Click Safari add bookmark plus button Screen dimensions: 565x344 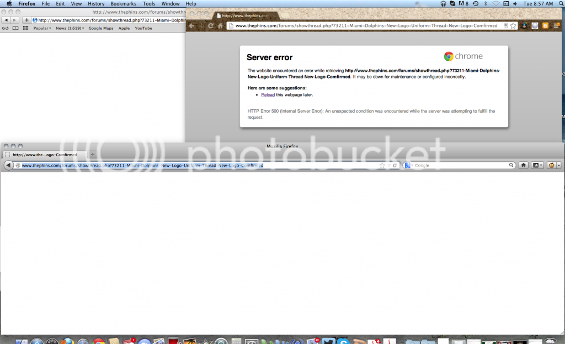[26, 20]
